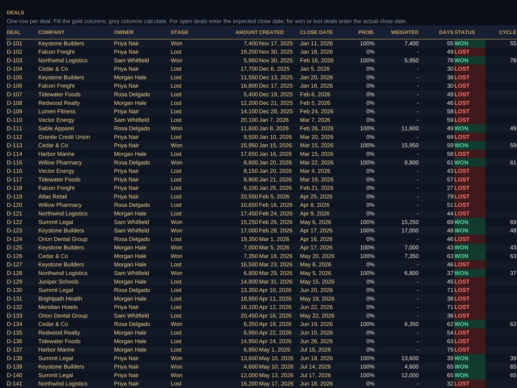The width and height of the screenshot is (517, 388).
Task: Click days value 79 in row D-119
Action: (450, 197)
